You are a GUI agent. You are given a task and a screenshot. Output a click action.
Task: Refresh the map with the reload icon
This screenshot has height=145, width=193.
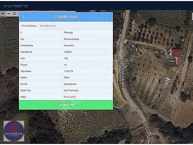14,14
